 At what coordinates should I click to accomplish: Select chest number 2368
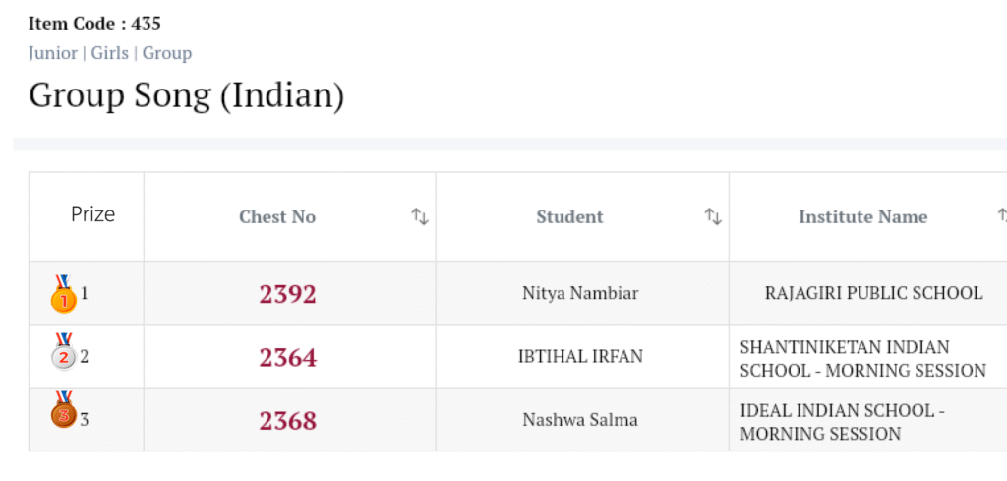click(x=288, y=420)
